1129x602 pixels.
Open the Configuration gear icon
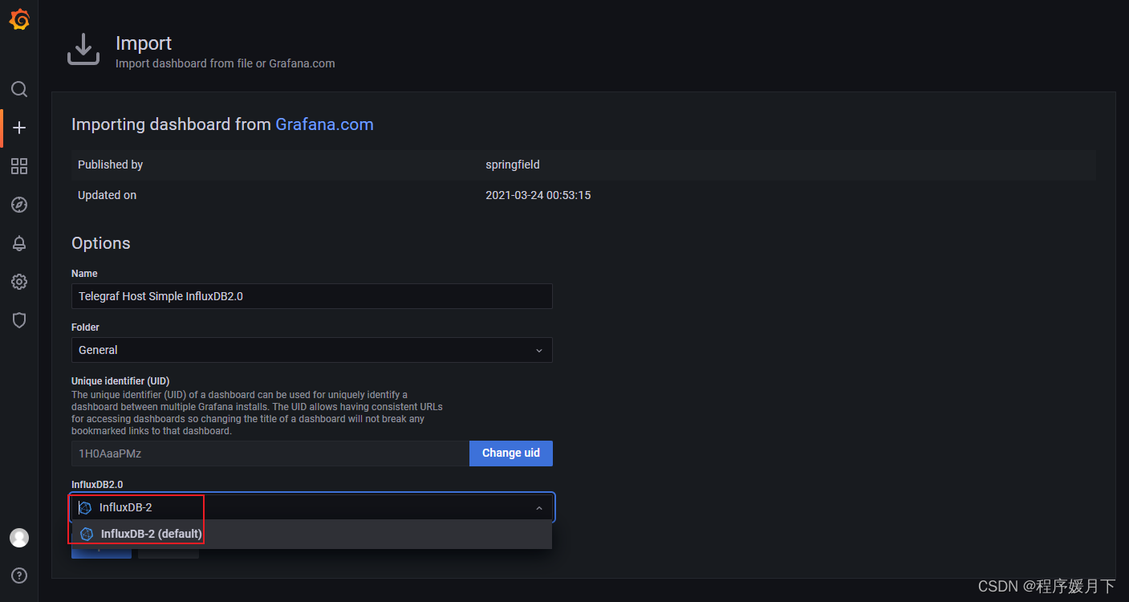coord(19,282)
